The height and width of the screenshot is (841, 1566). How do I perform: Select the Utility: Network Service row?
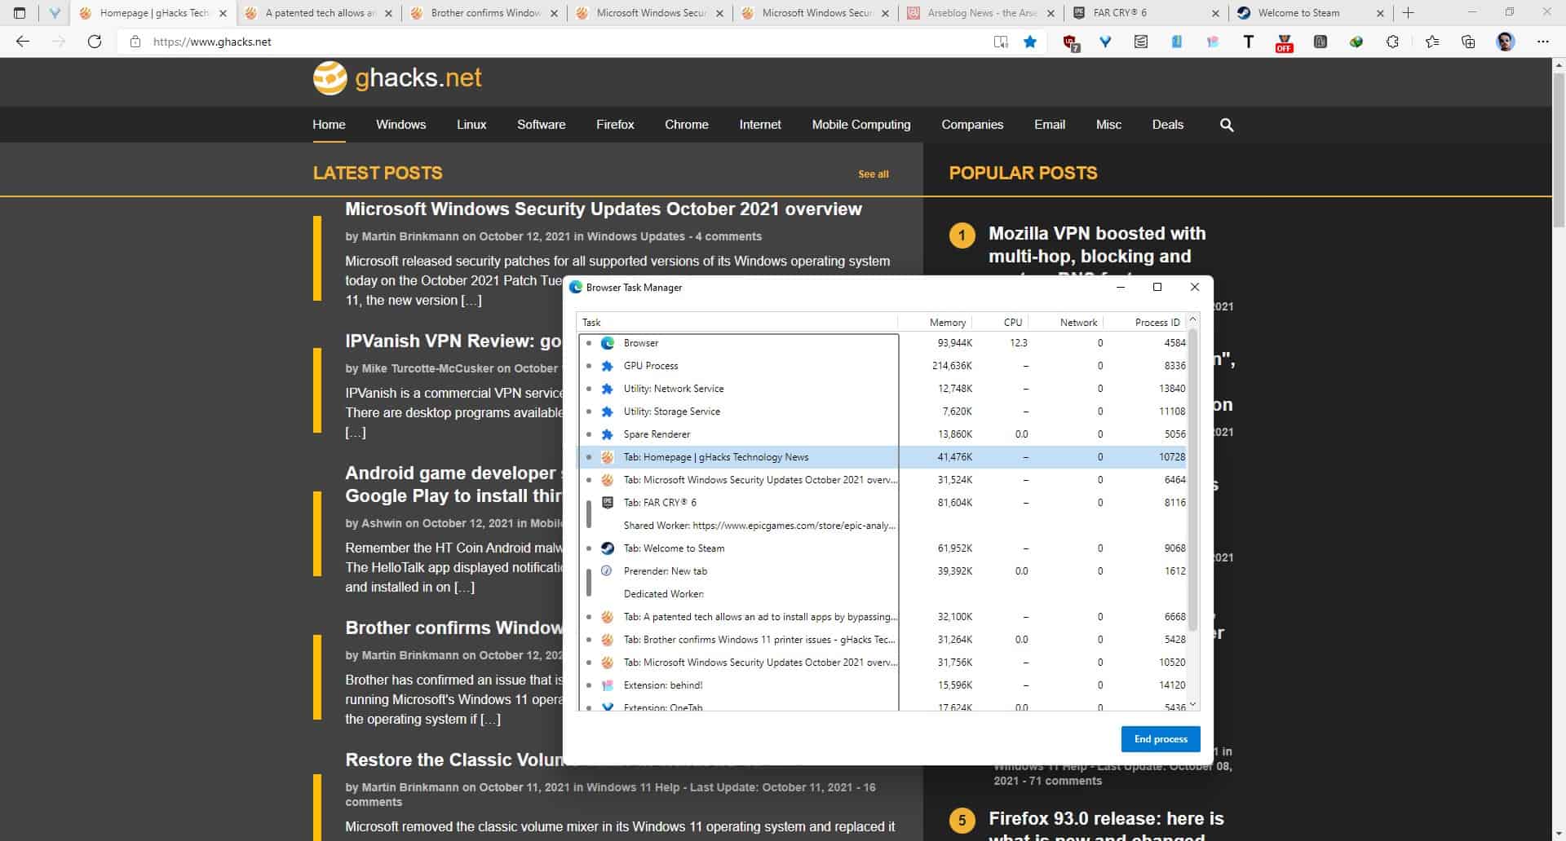tap(882, 389)
